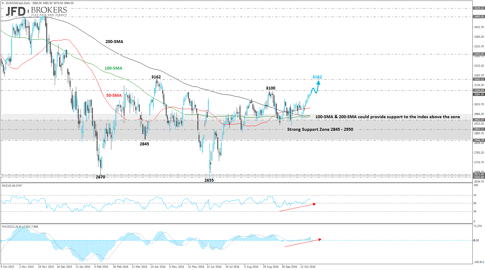Screen dimensions: 485x270
Task: Select the 200-SMA label
Action: pos(114,42)
